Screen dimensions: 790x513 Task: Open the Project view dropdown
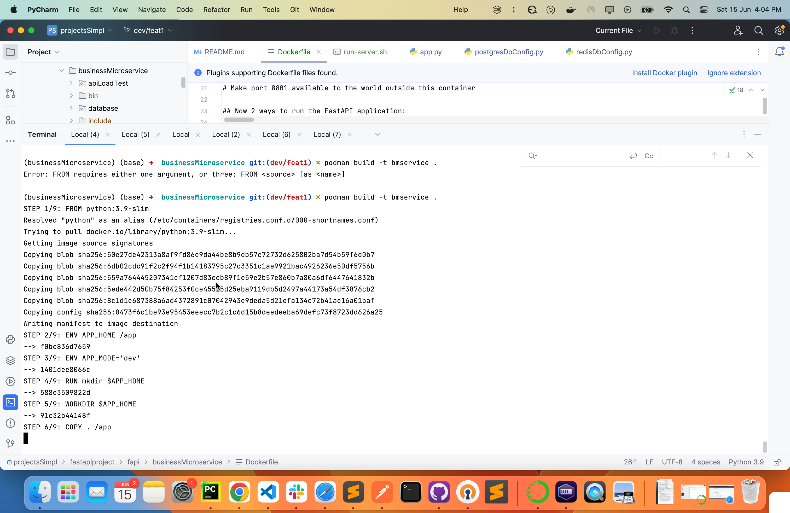tap(43, 52)
